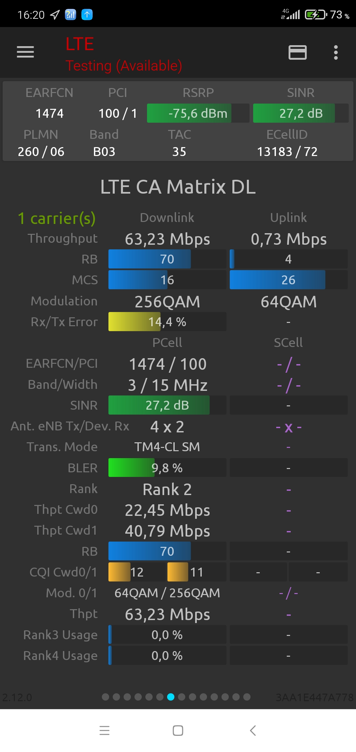
Task: Tap the RSRP -75,6 dBm bar
Action: coord(198,113)
